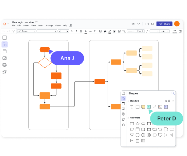Click the rocket icon in left sidebar
187x156 pixels.
pyautogui.click(x=5, y=72)
